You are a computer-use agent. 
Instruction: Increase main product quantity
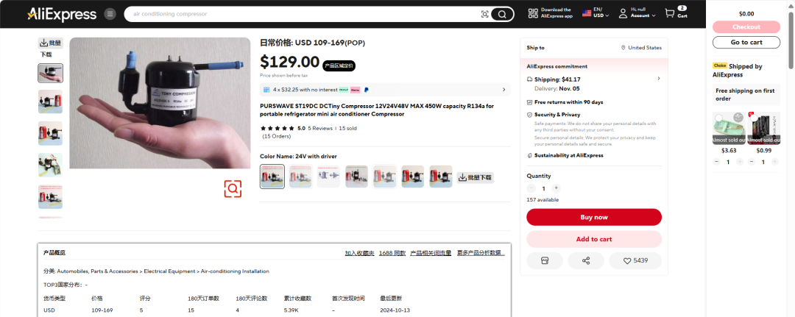coord(556,188)
